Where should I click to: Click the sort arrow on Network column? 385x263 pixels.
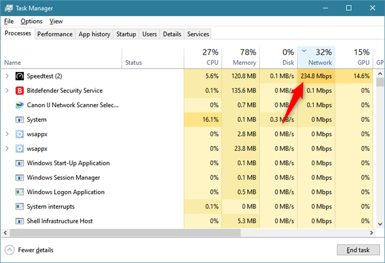[304, 51]
